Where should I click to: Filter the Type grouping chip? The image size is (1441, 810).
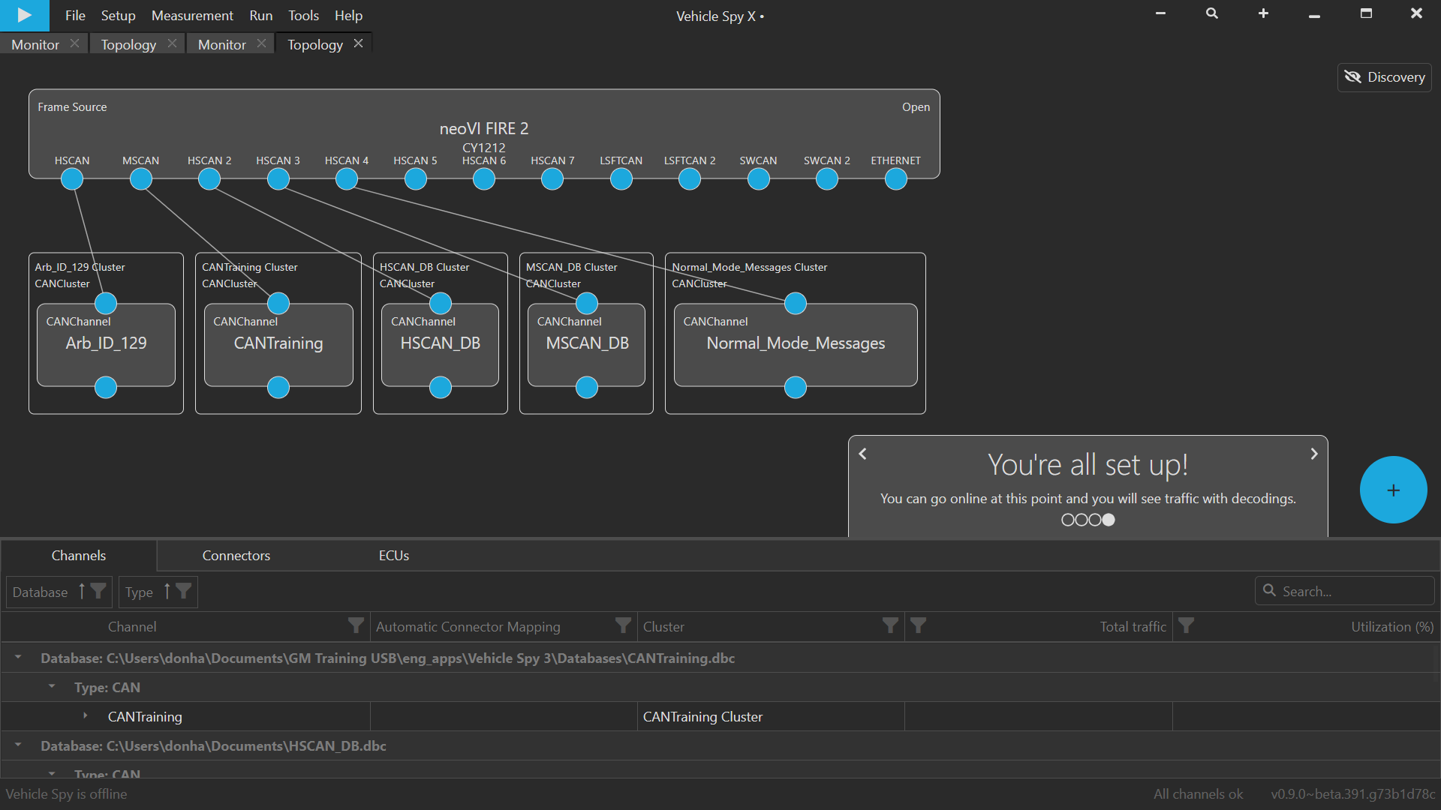(183, 592)
